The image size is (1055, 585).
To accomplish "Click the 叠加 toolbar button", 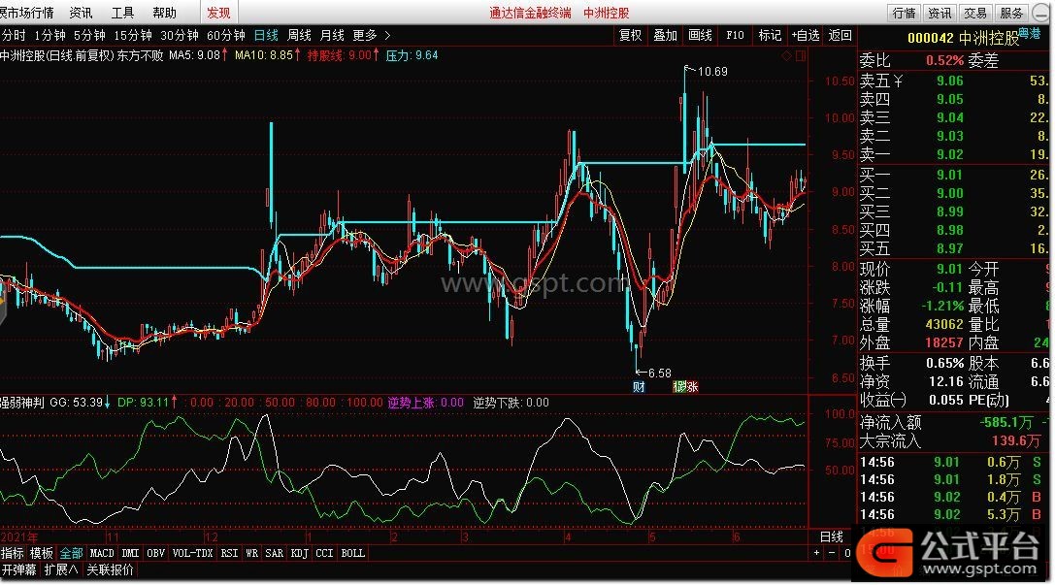I will coord(666,35).
